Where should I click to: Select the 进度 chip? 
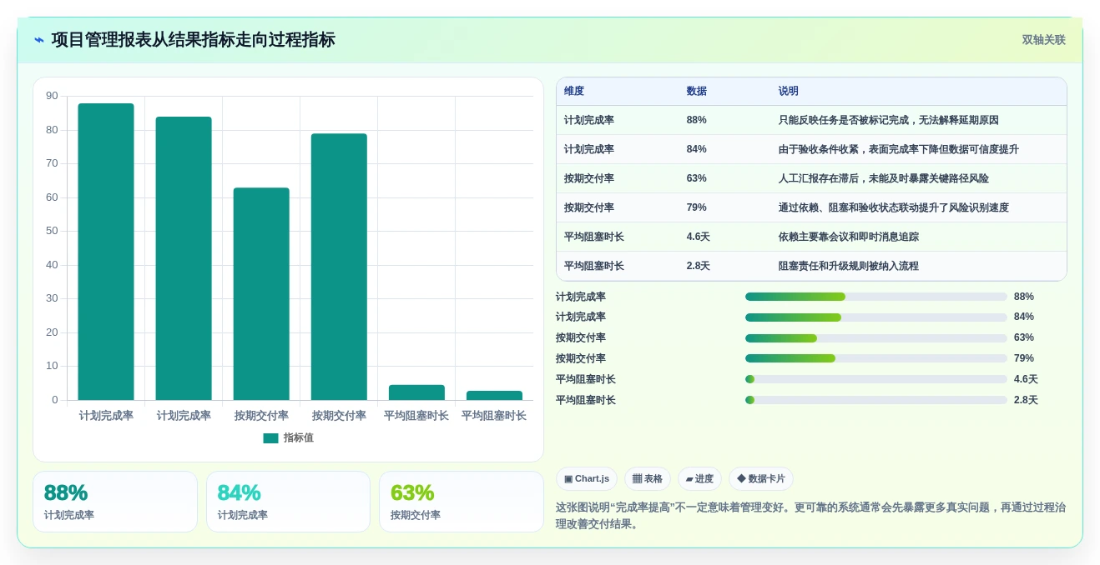(699, 479)
